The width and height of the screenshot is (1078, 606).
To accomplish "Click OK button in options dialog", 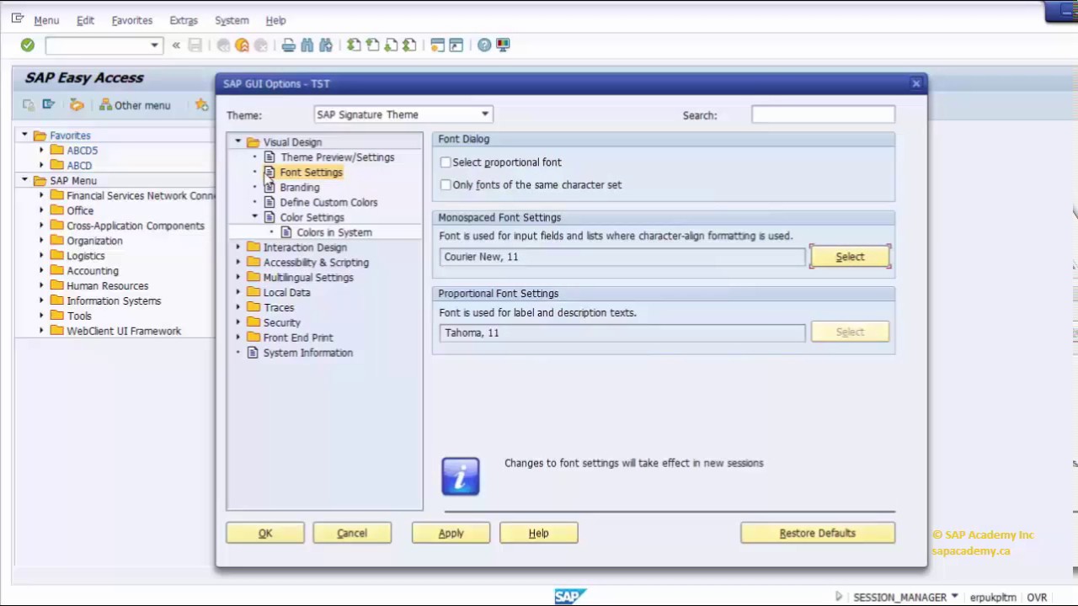I will coord(265,533).
